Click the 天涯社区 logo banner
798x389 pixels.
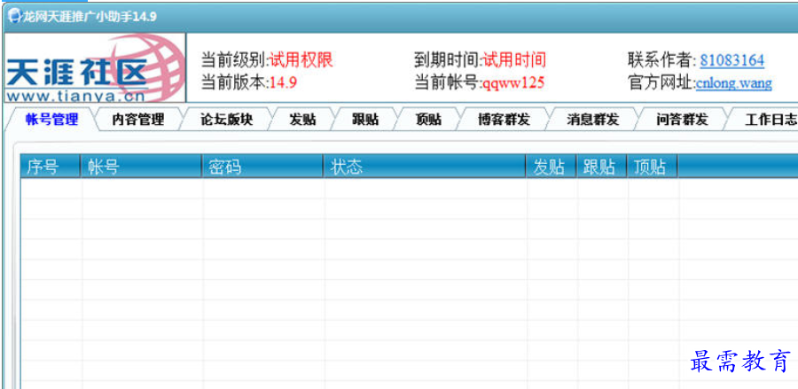95,67
